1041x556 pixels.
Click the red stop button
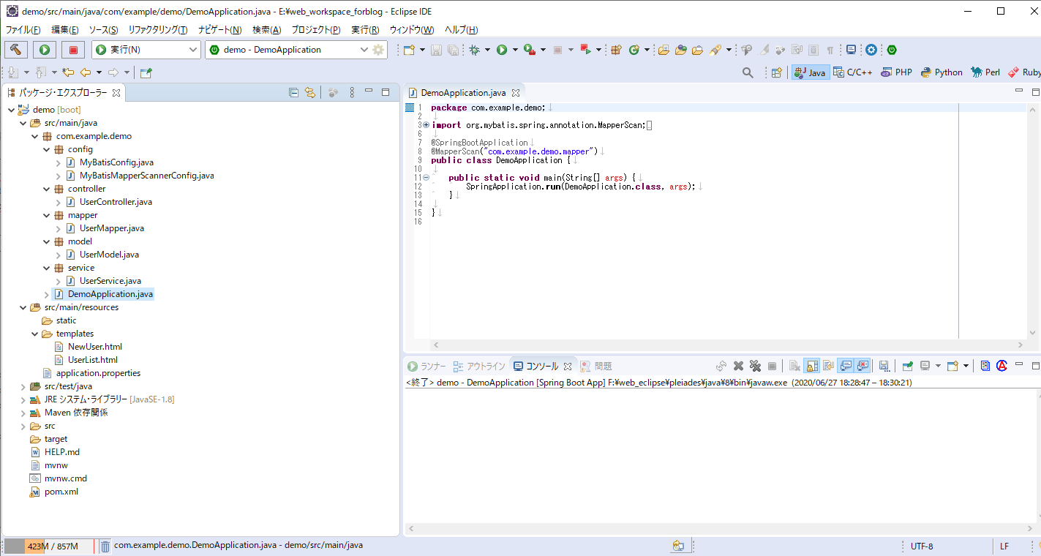pyautogui.click(x=72, y=50)
